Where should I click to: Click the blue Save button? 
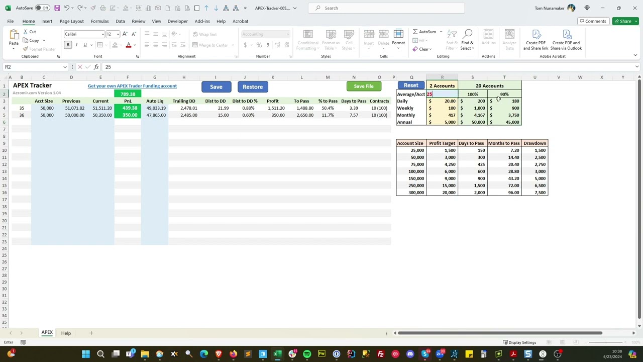(x=216, y=87)
